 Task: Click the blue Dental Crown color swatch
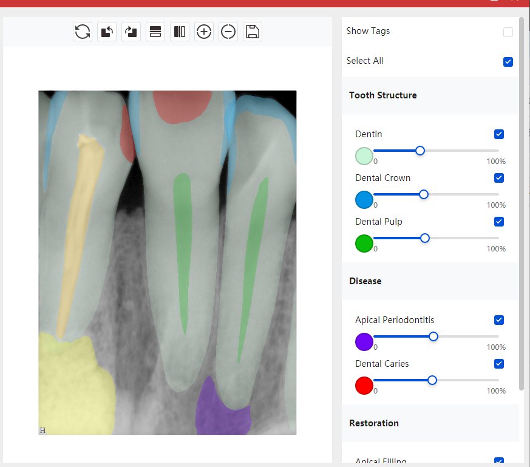(364, 200)
